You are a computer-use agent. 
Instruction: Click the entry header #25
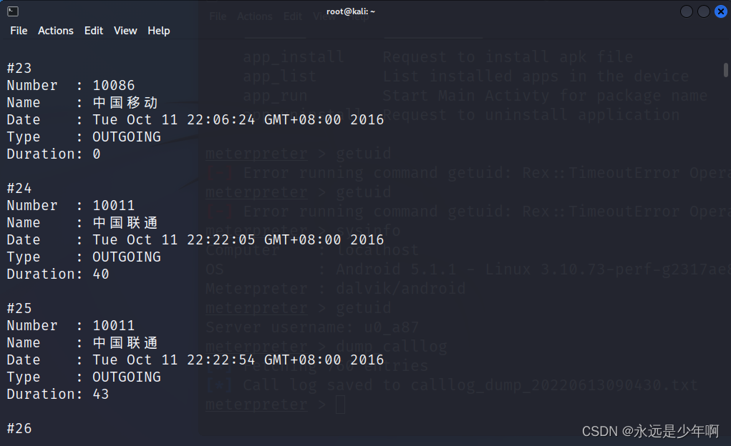tap(19, 309)
